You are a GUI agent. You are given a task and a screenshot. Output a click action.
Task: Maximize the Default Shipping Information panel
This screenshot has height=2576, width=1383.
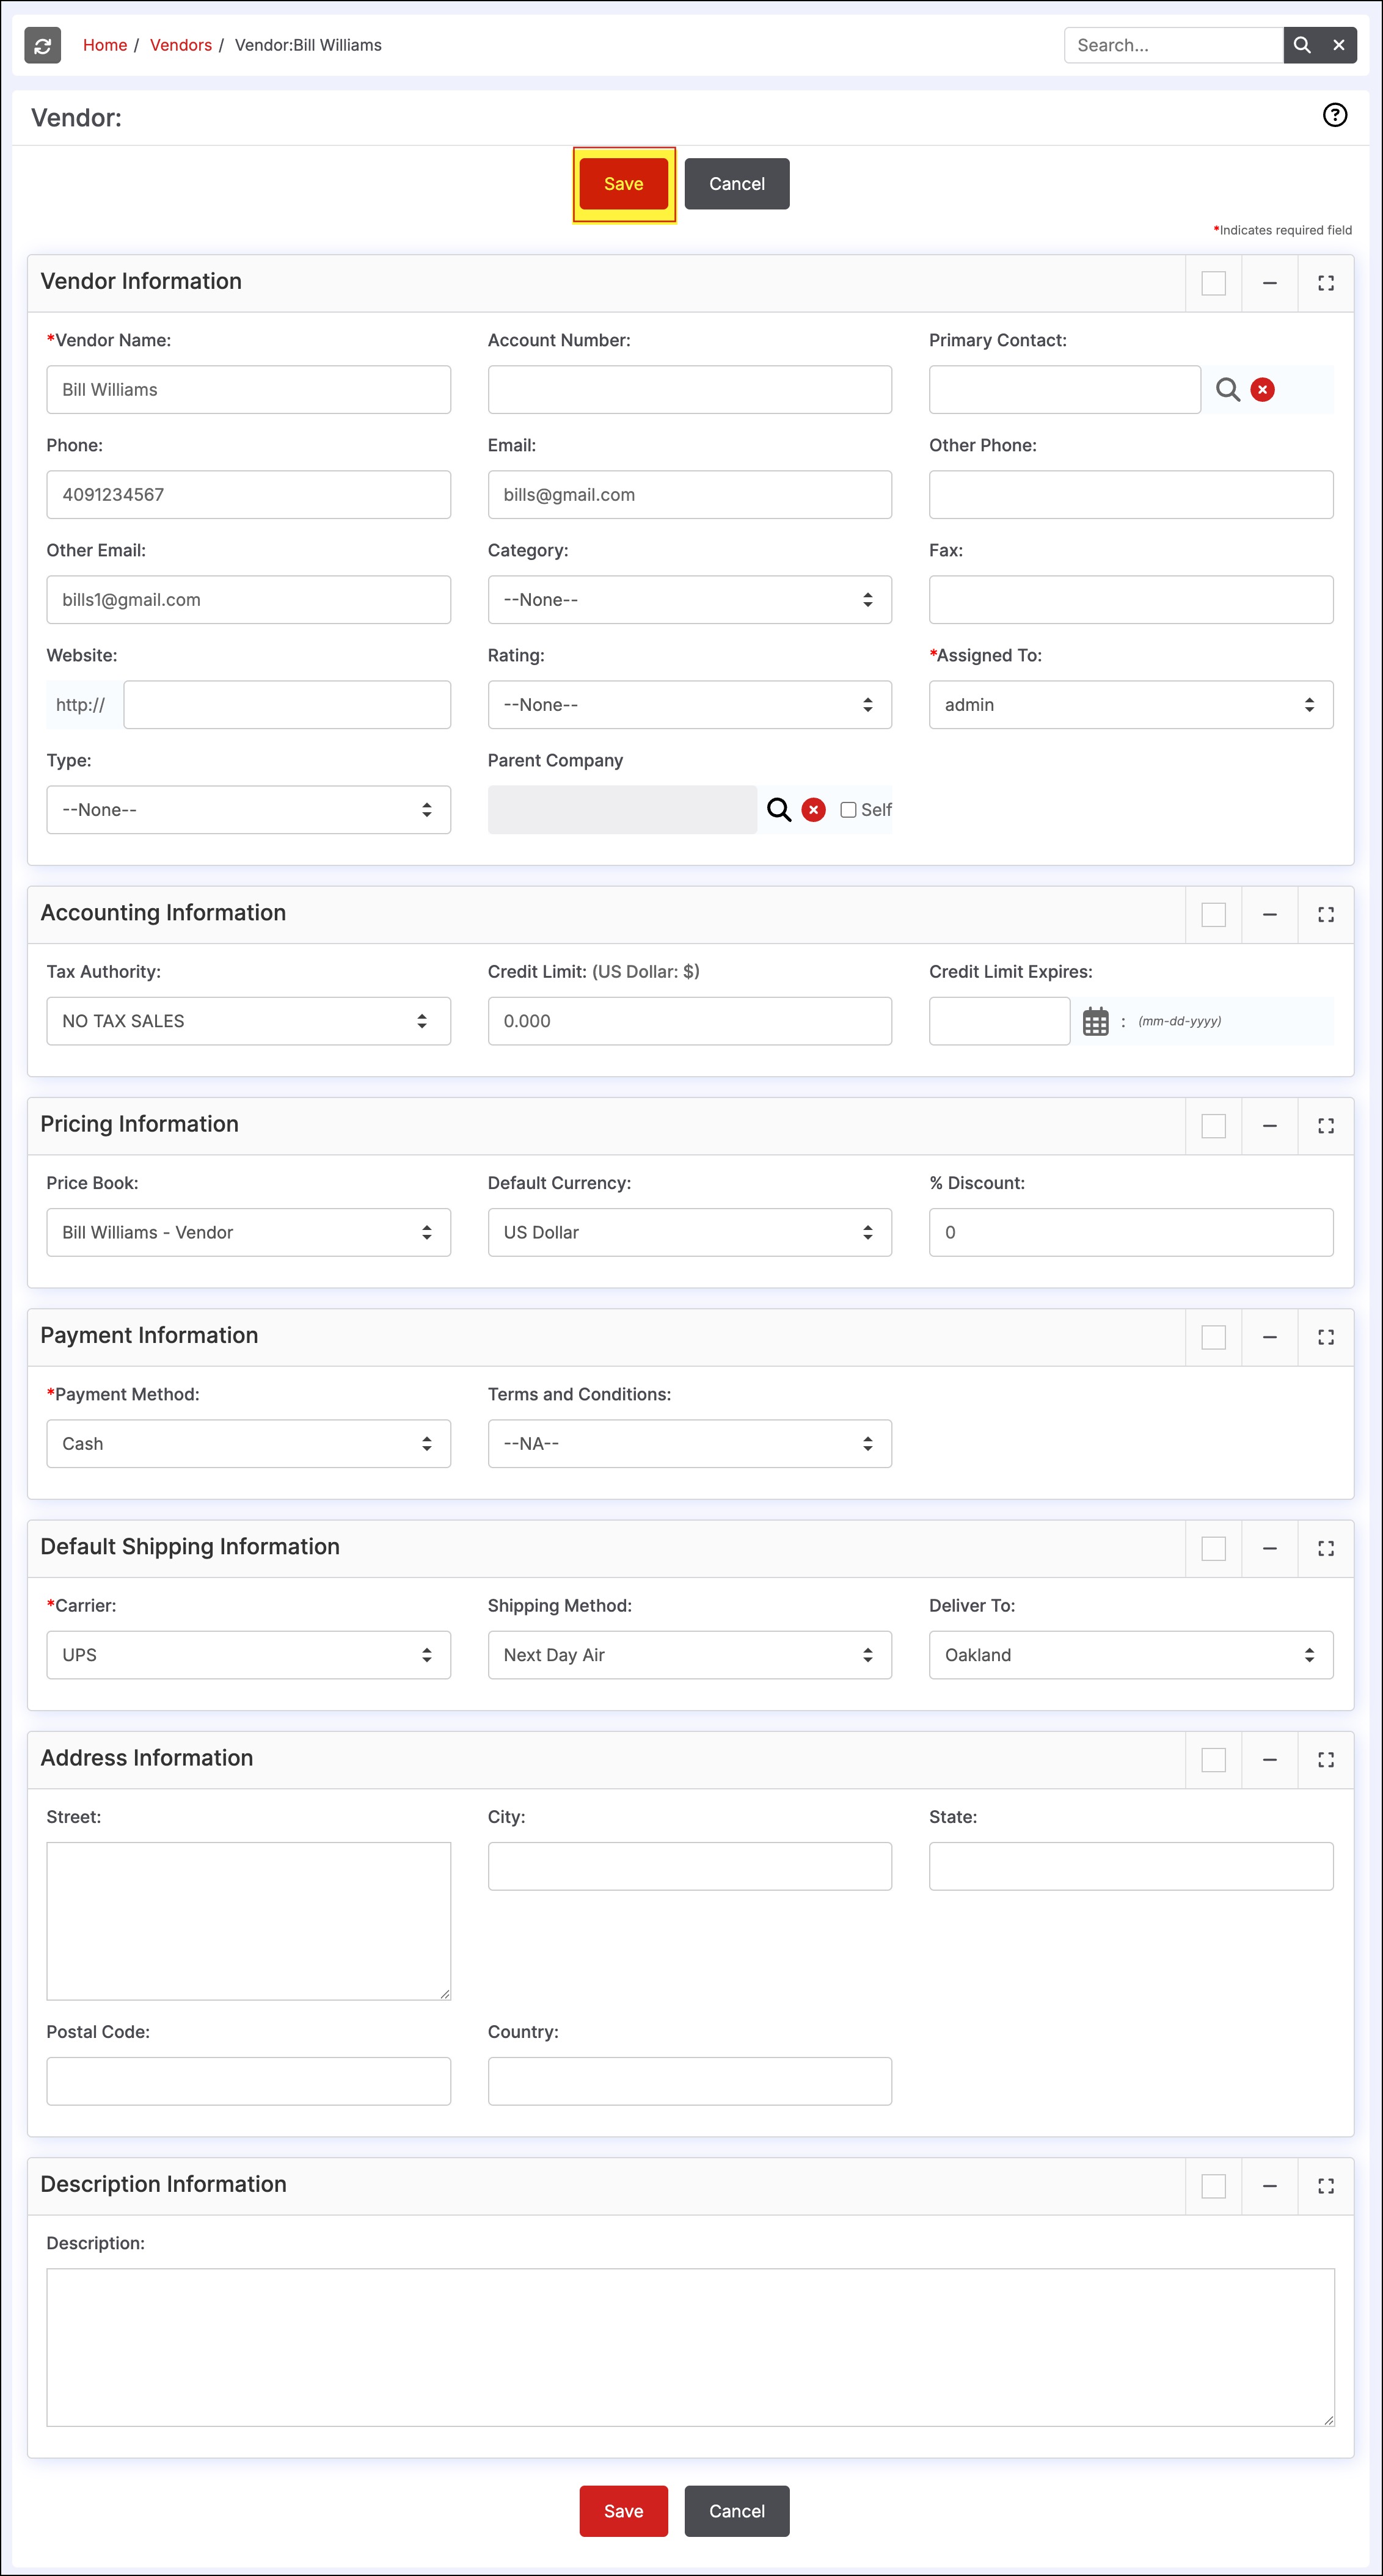click(1325, 1548)
